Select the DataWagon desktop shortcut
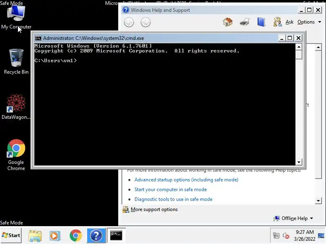 [16, 107]
